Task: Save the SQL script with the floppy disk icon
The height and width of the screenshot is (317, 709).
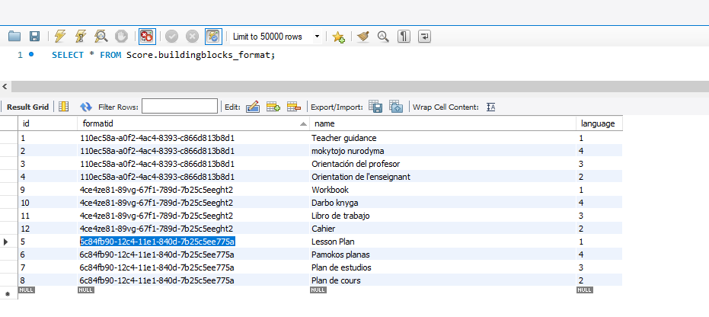Action: tap(34, 36)
